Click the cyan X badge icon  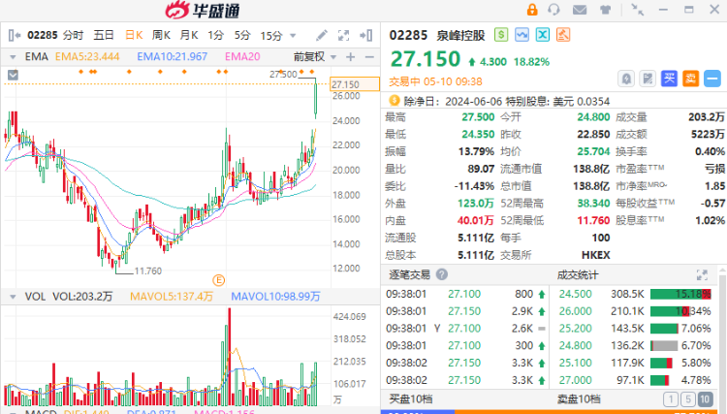pos(543,35)
